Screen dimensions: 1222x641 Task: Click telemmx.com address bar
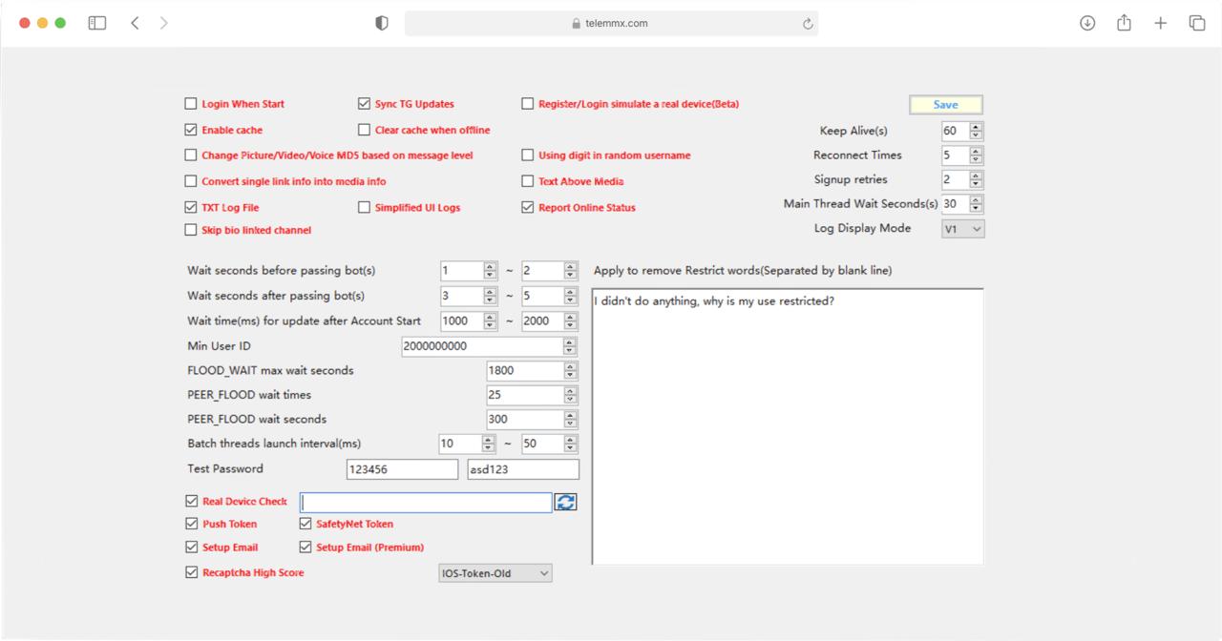[611, 24]
